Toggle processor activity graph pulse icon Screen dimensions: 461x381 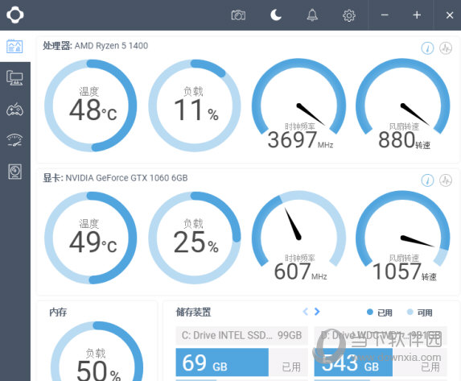[446, 48]
